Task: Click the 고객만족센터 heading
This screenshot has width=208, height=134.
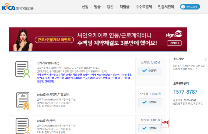Action: (181, 84)
